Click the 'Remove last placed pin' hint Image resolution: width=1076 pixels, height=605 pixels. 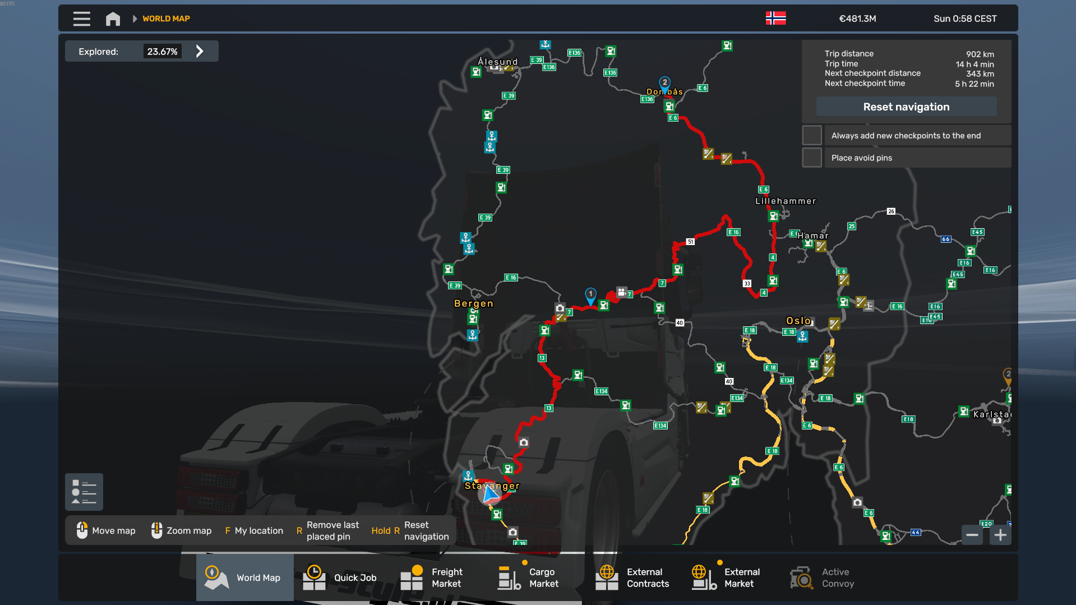click(x=327, y=530)
